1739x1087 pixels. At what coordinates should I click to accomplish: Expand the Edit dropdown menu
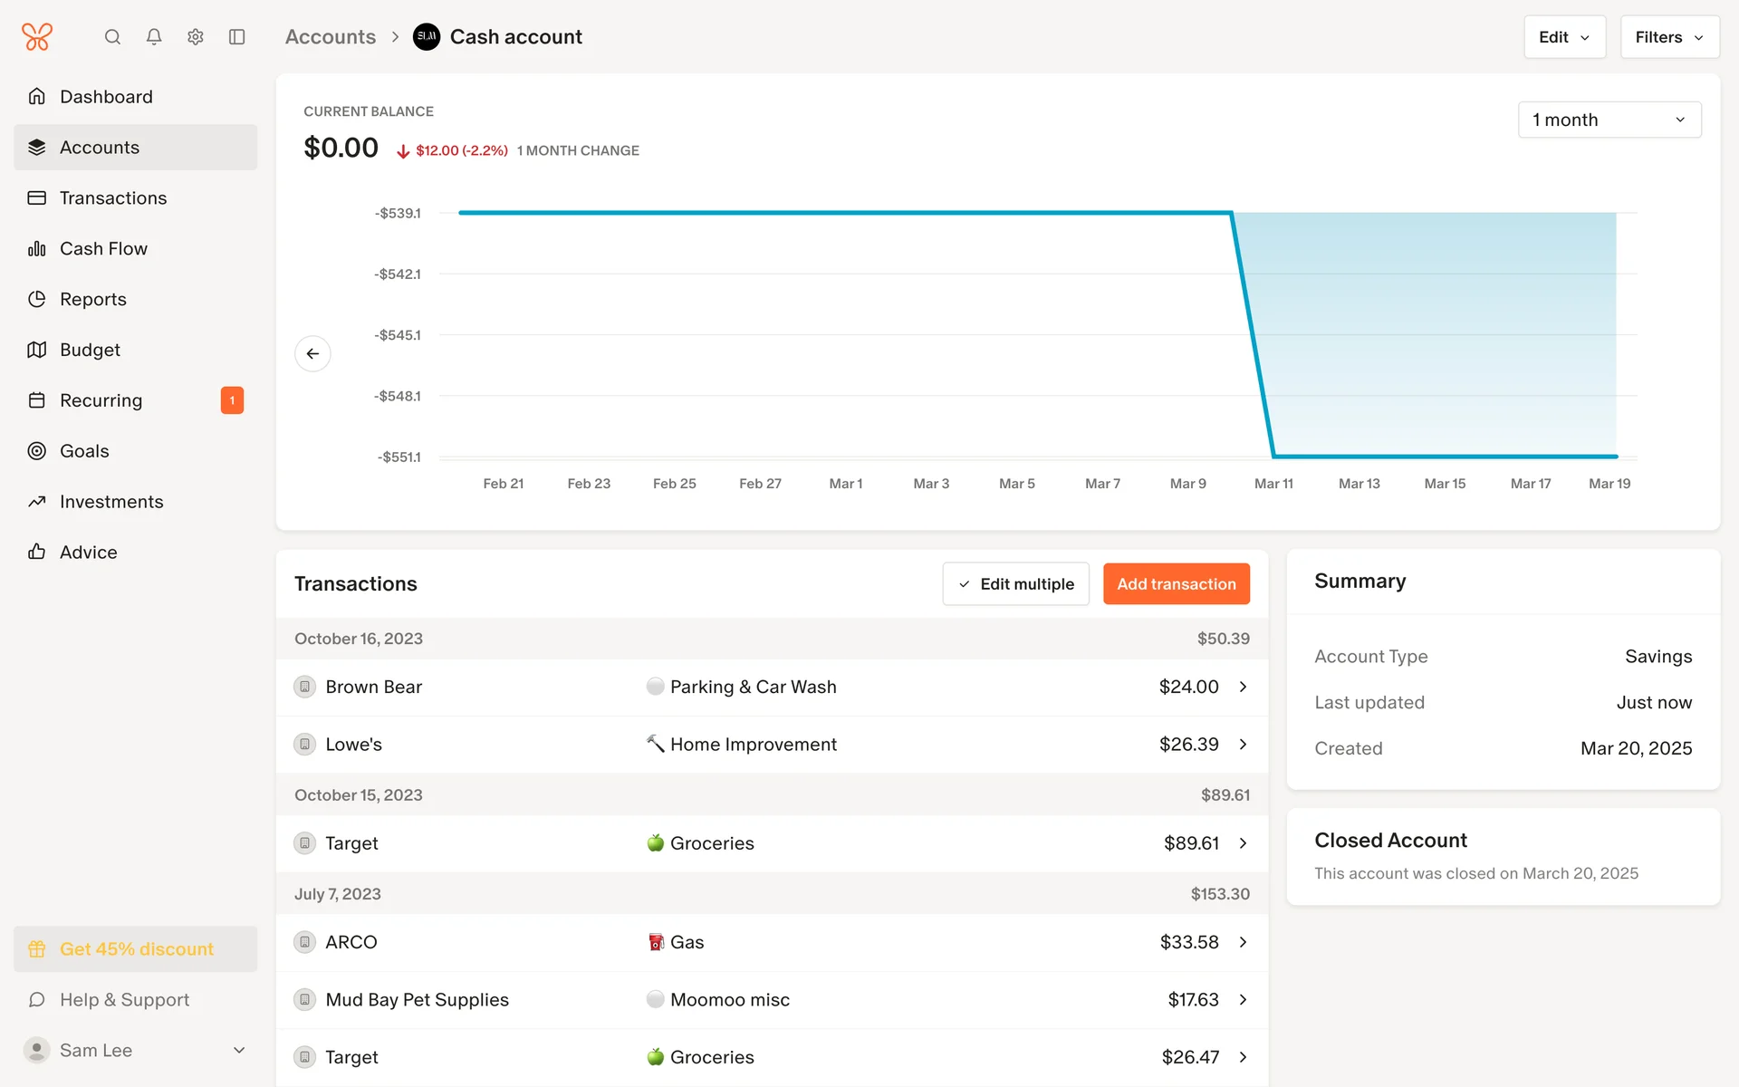[1564, 37]
